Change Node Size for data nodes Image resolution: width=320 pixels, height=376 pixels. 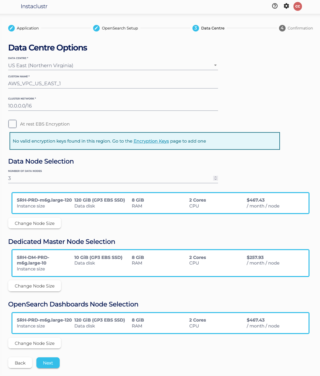tap(34, 223)
